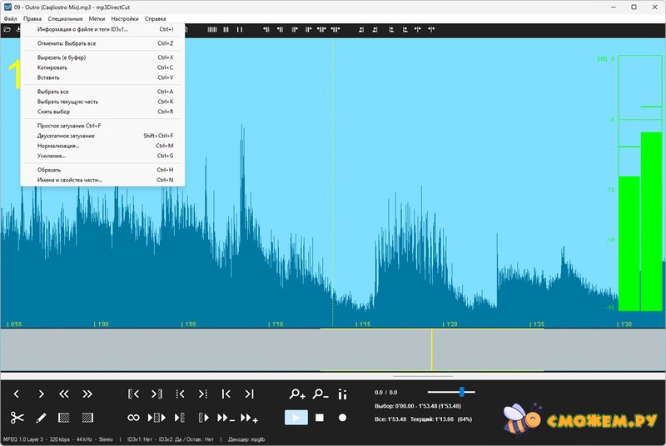Zoom out with the magnifier minus icon

320,394
